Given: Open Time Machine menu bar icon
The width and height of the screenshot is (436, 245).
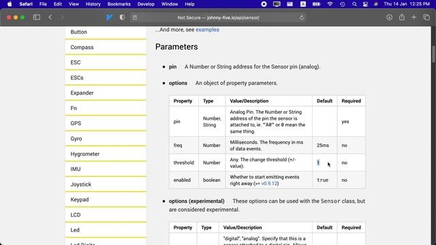Looking at the screenshot, I should [x=342, y=4].
